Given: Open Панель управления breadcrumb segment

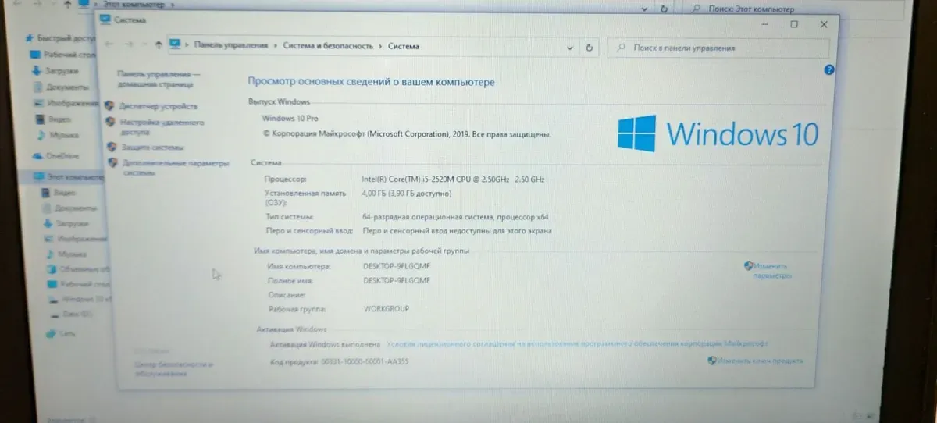Looking at the screenshot, I should point(231,46).
